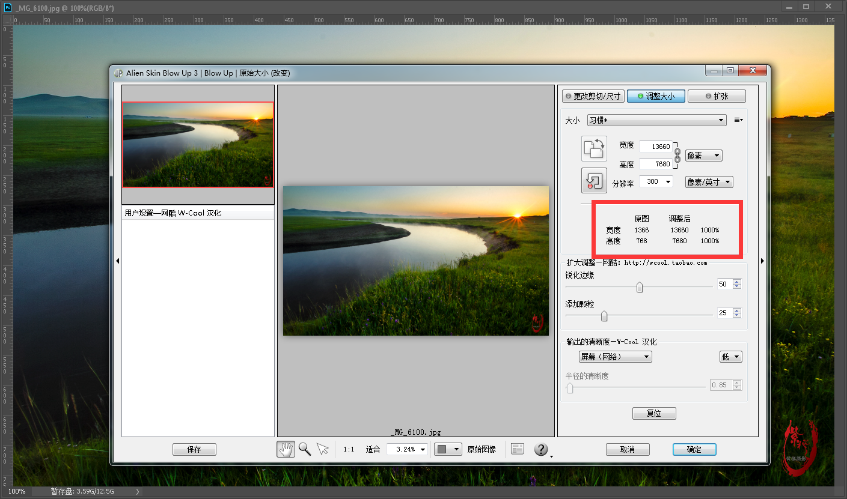Select the Zoom magnifier tool
Screen dimensions: 847x499
[x=305, y=449]
